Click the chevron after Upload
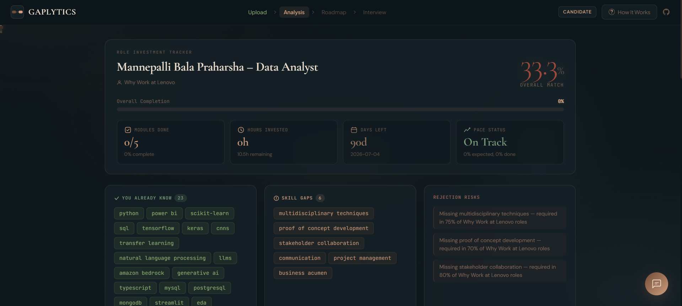The width and height of the screenshot is (682, 306). click(275, 12)
